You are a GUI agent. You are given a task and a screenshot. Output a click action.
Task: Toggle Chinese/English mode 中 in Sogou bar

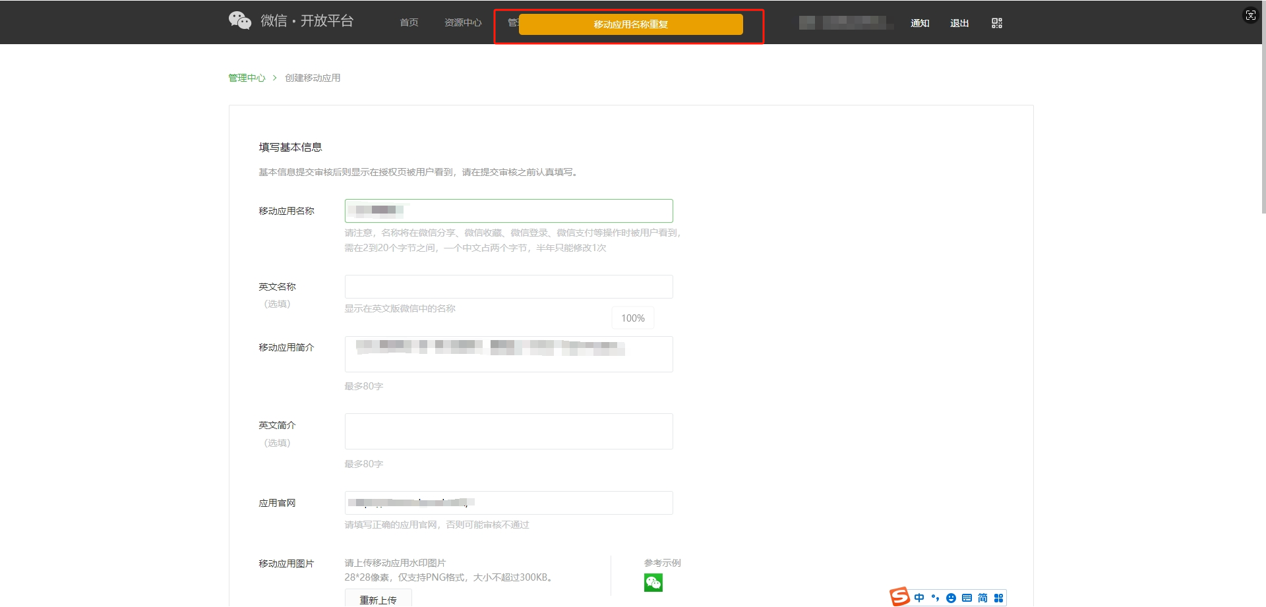coord(919,598)
